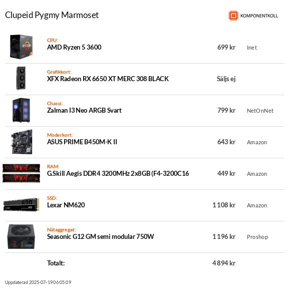
Task: Click the KOMPONENTKOLL brand text
Action: tap(259, 16)
